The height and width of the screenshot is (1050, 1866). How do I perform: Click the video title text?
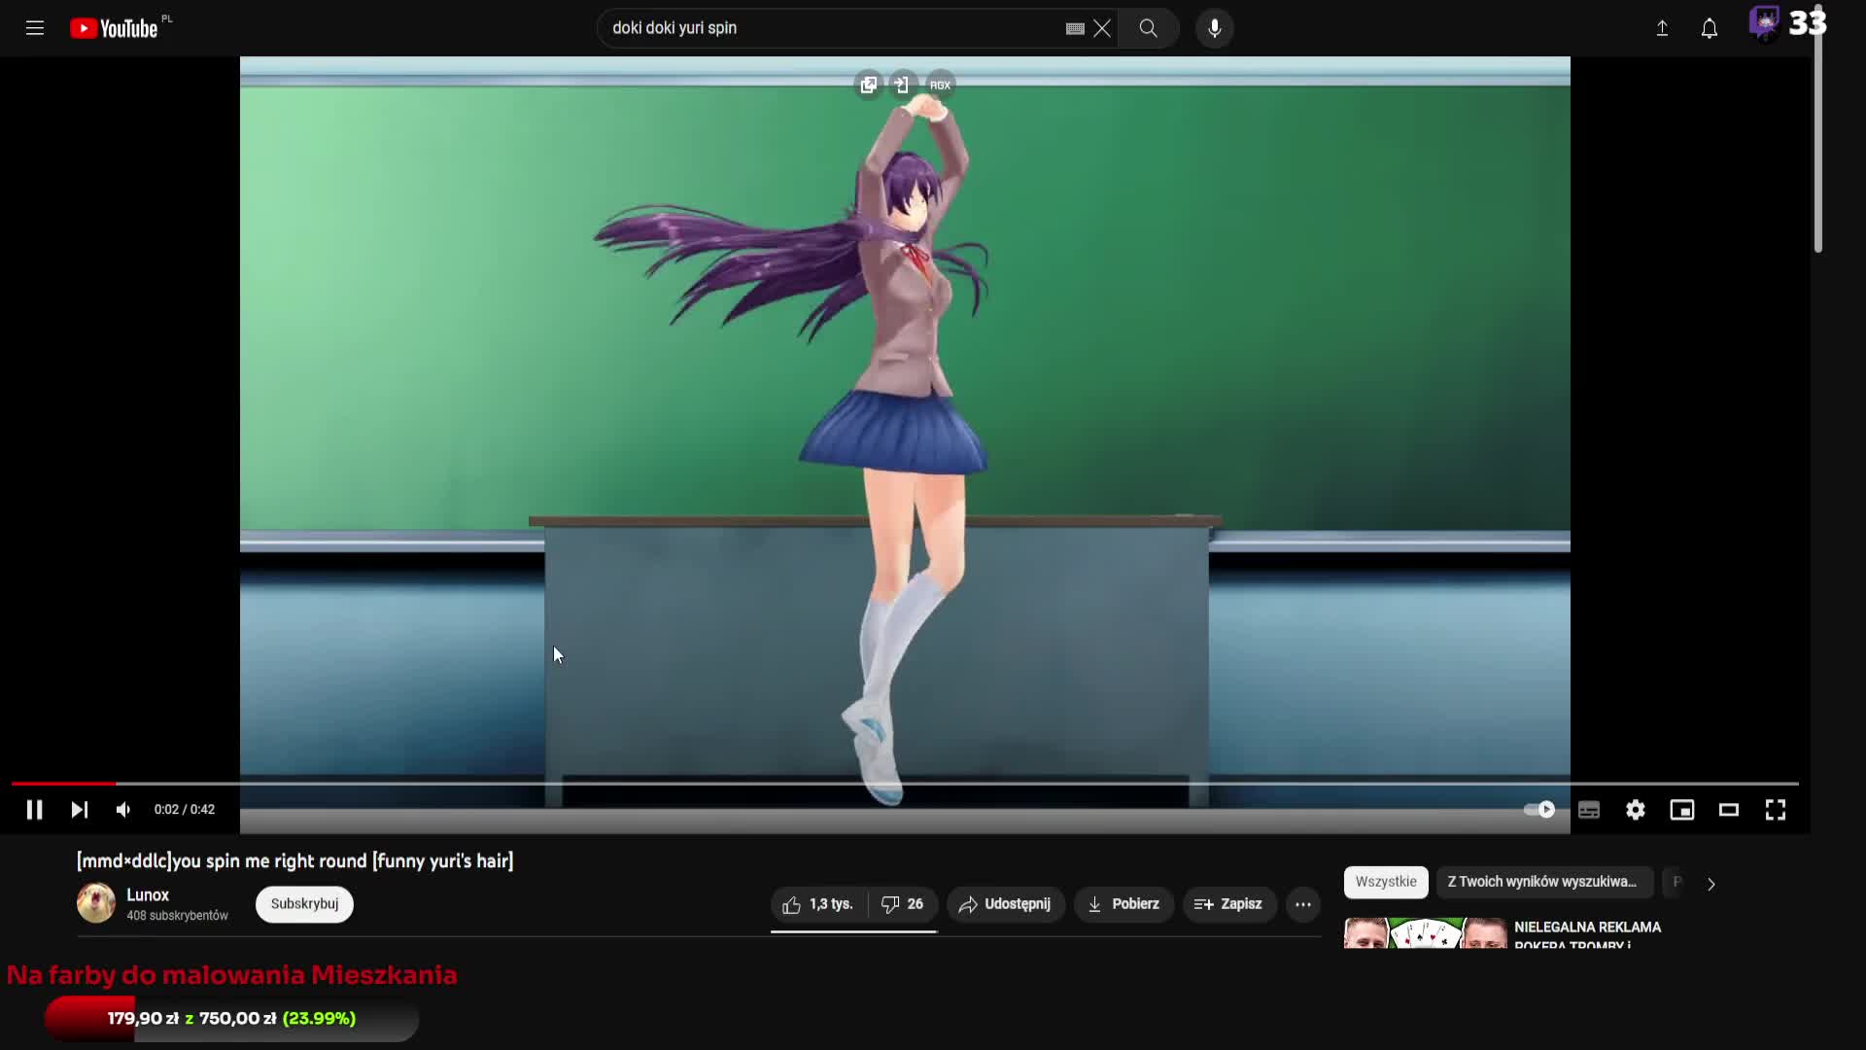294,860
